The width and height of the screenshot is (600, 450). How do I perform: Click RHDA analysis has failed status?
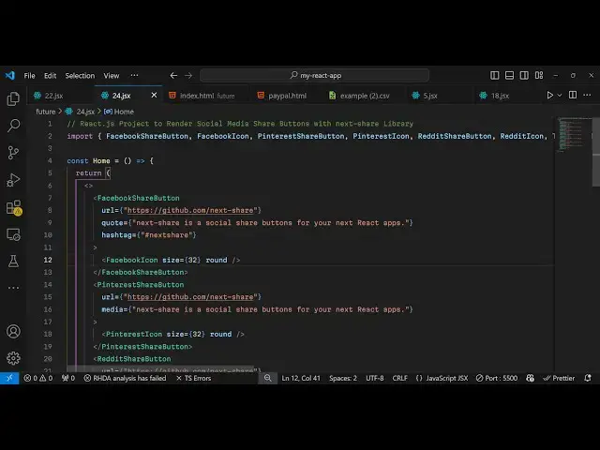(x=125, y=378)
